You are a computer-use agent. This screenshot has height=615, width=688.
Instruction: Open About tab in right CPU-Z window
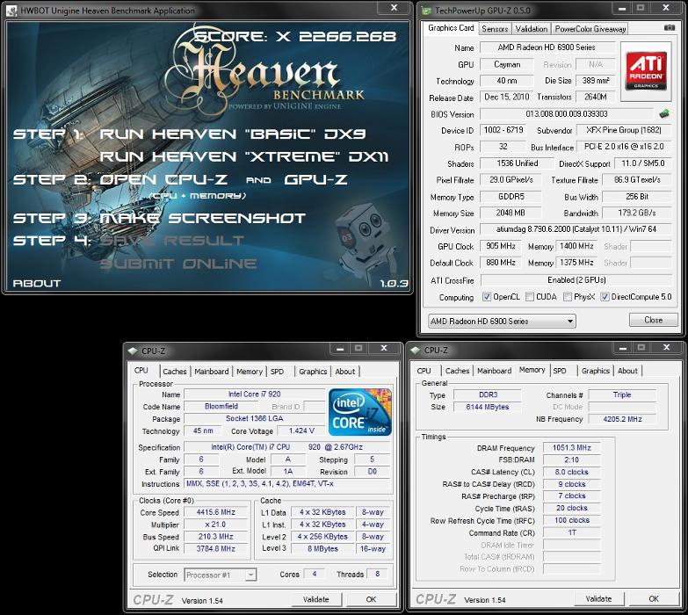tap(627, 371)
